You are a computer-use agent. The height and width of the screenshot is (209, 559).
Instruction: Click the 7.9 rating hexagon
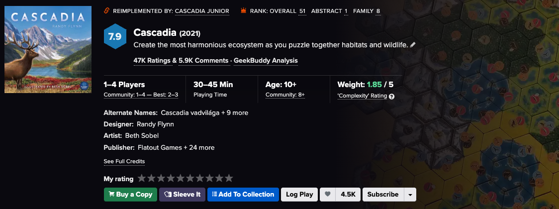pyautogui.click(x=115, y=36)
